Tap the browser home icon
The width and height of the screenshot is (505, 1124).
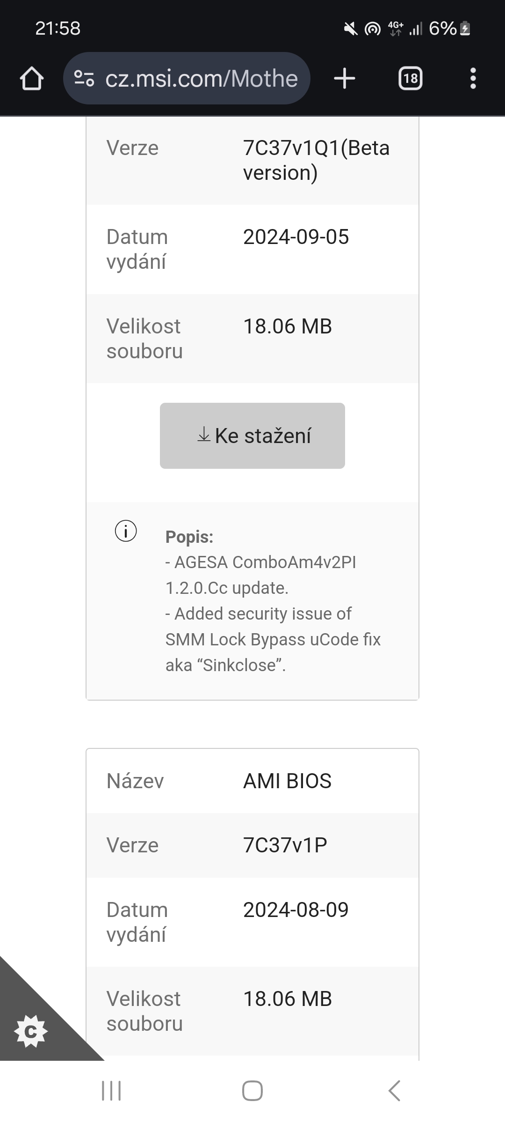coord(32,78)
